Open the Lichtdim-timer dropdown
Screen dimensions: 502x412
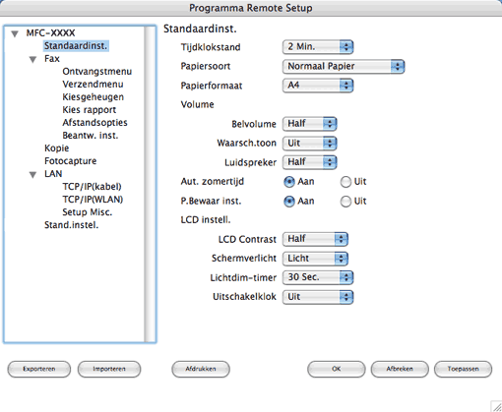coord(318,277)
